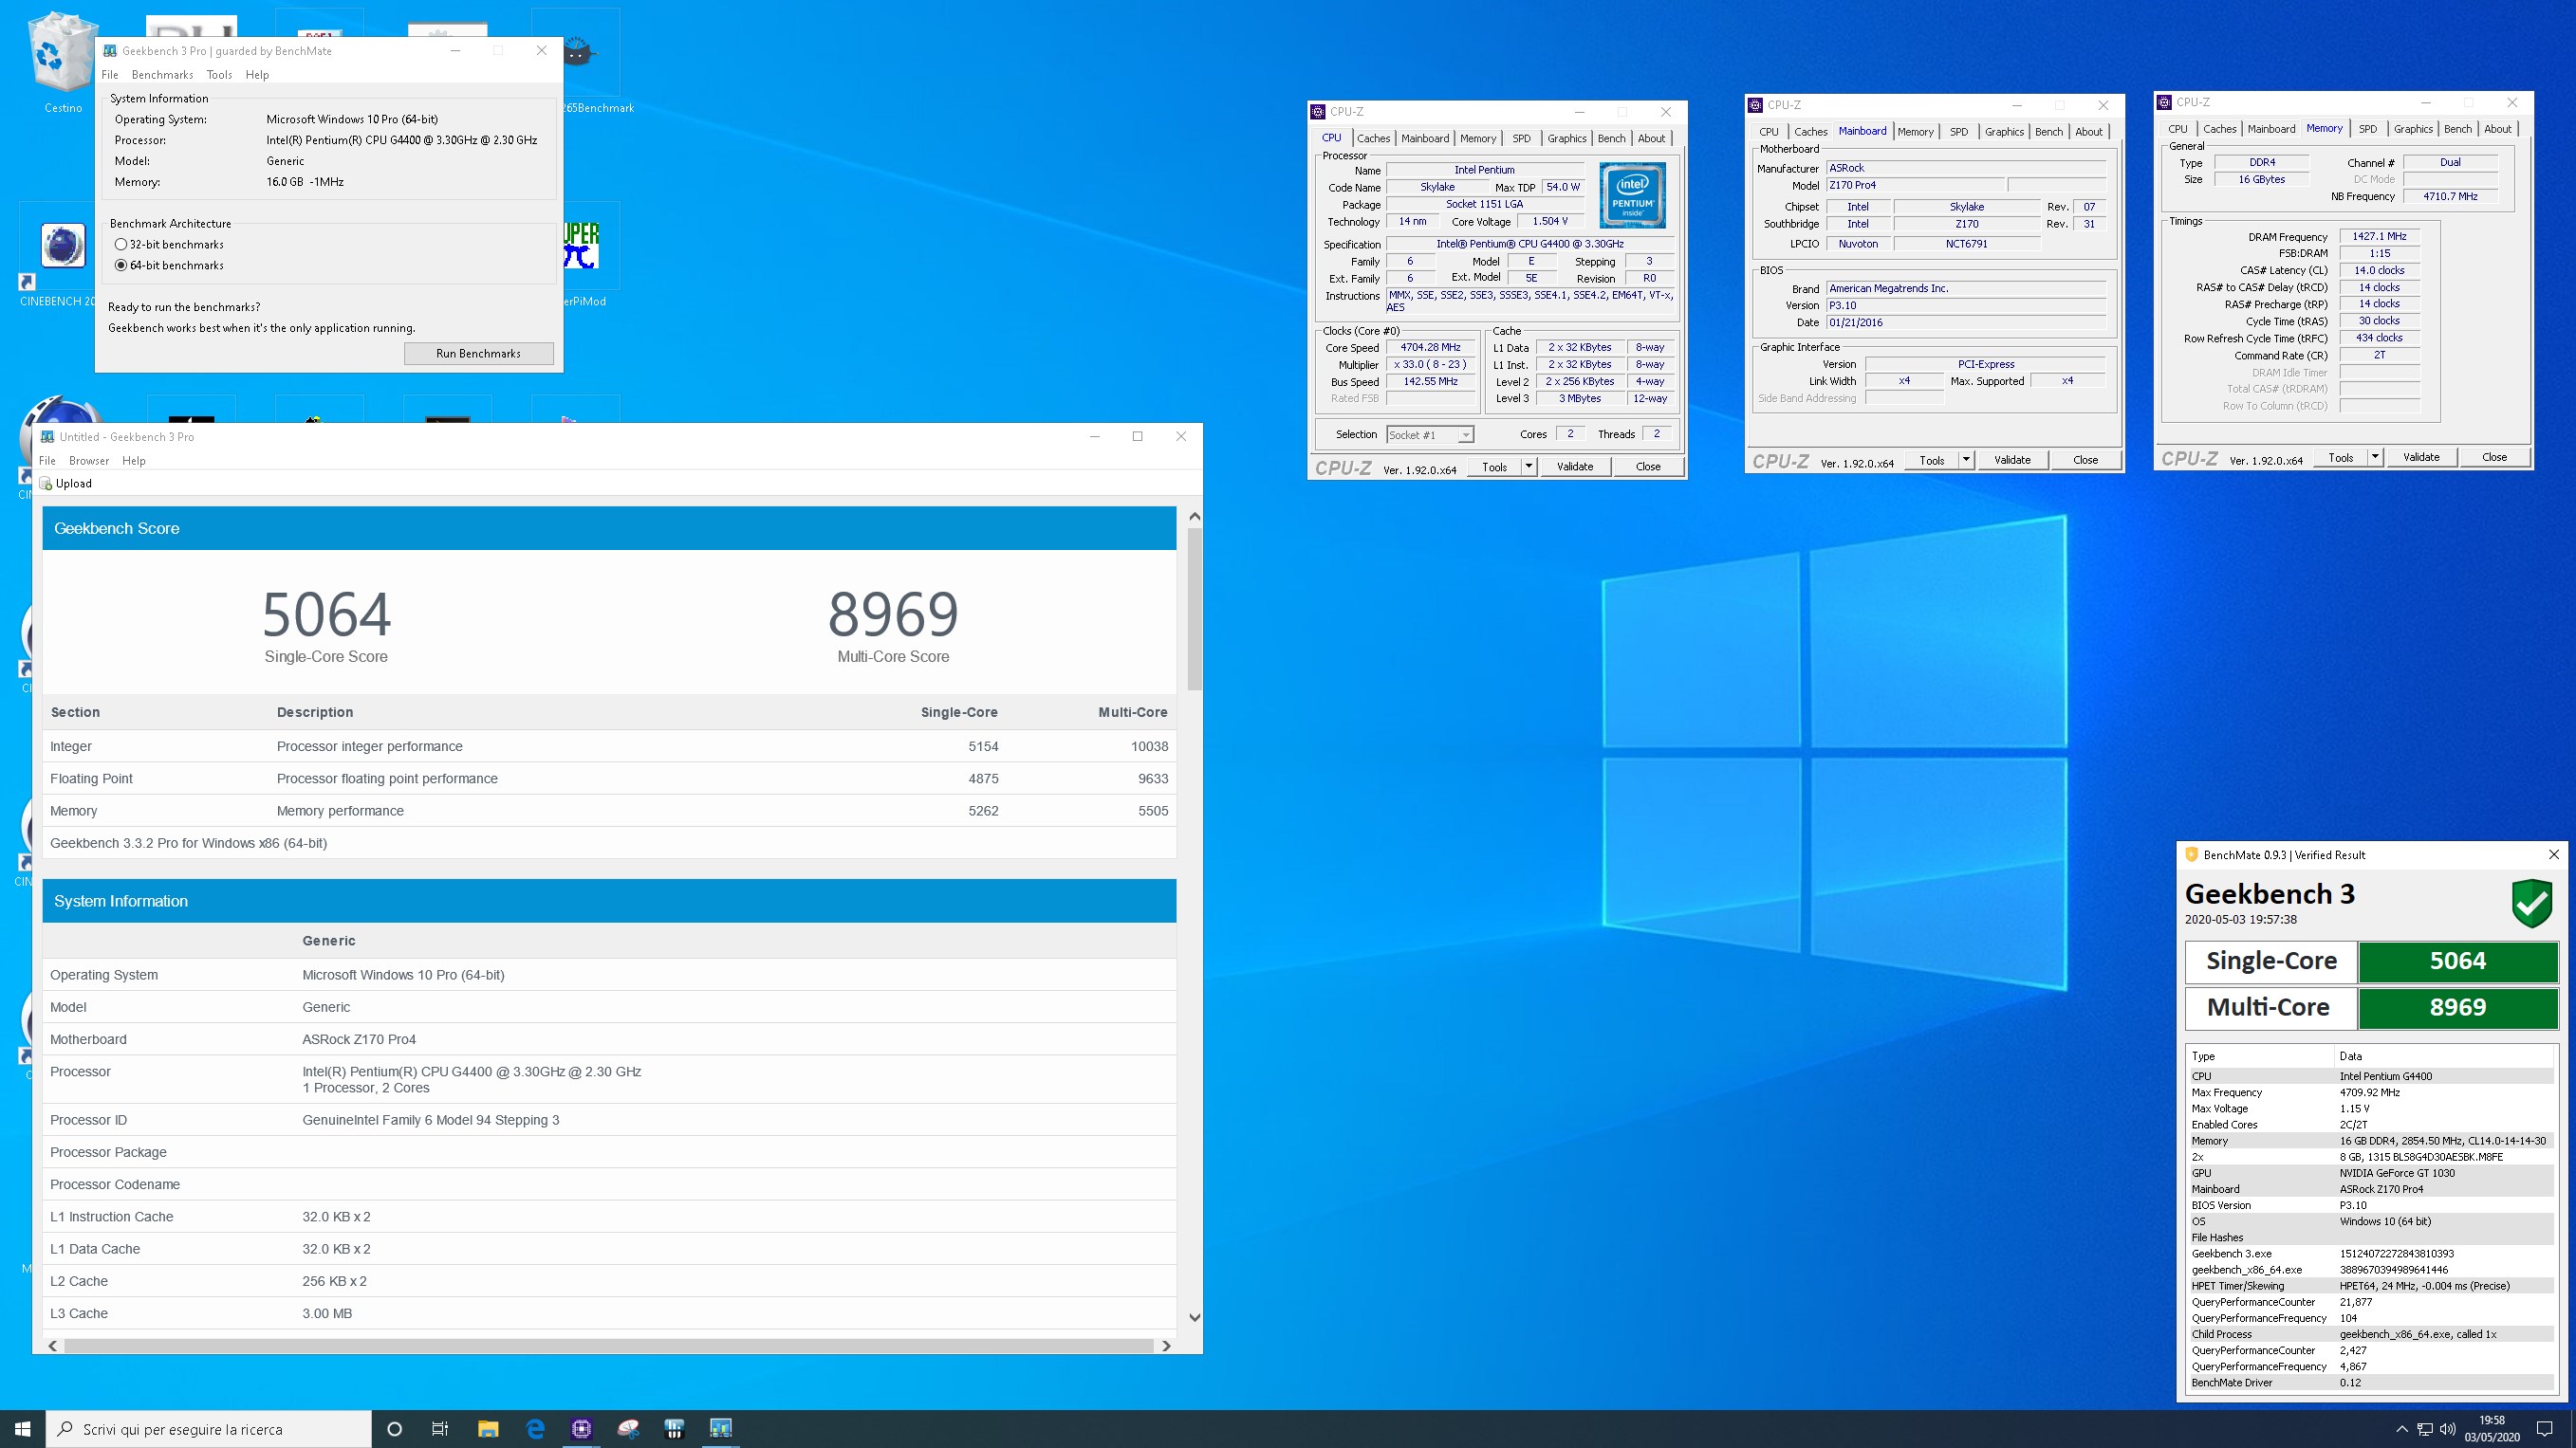This screenshot has height=1448, width=2576.
Task: Open Cortana circle icon on taskbar
Action: [394, 1429]
